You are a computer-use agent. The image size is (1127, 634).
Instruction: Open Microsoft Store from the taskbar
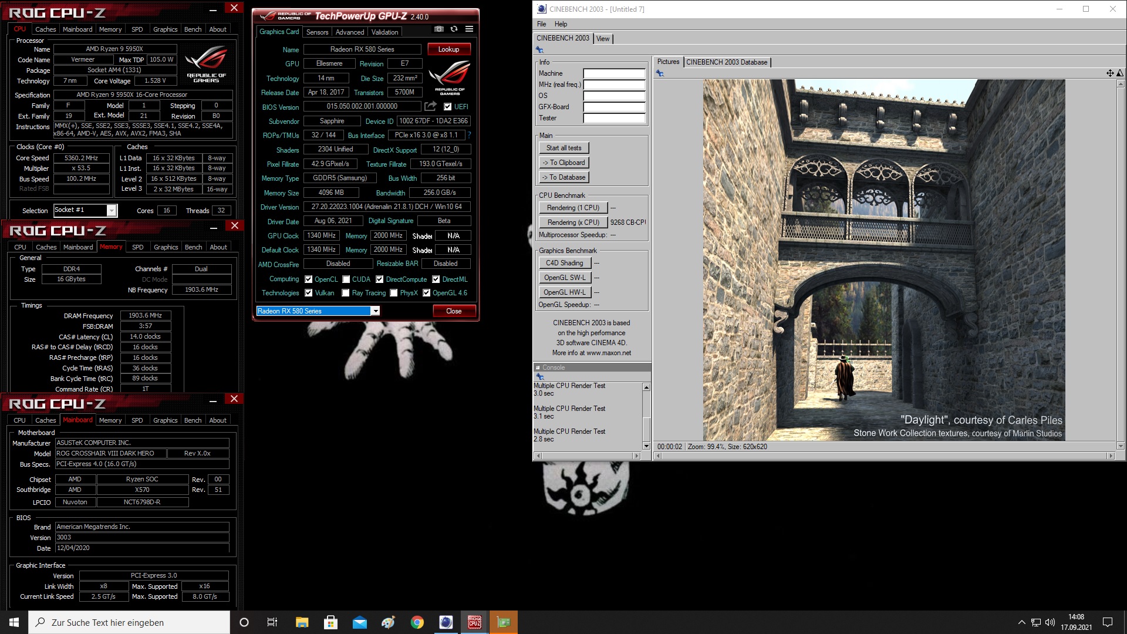click(x=330, y=622)
